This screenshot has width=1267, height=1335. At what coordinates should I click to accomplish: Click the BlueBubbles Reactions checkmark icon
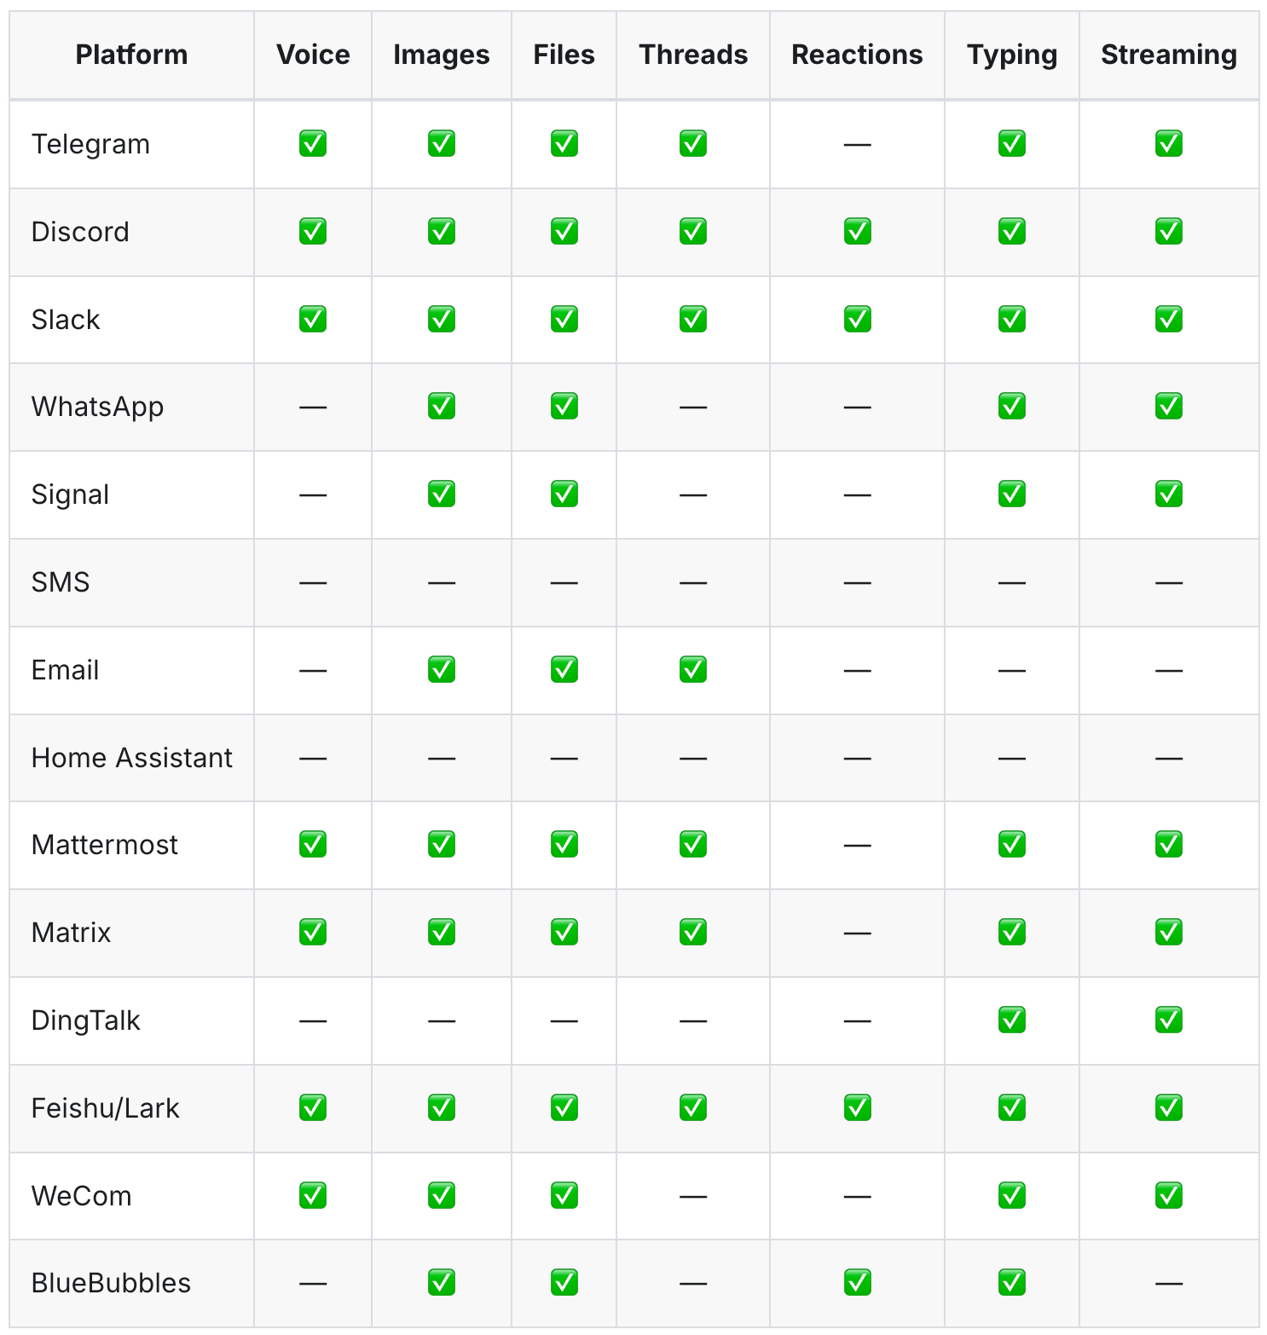tap(857, 1282)
